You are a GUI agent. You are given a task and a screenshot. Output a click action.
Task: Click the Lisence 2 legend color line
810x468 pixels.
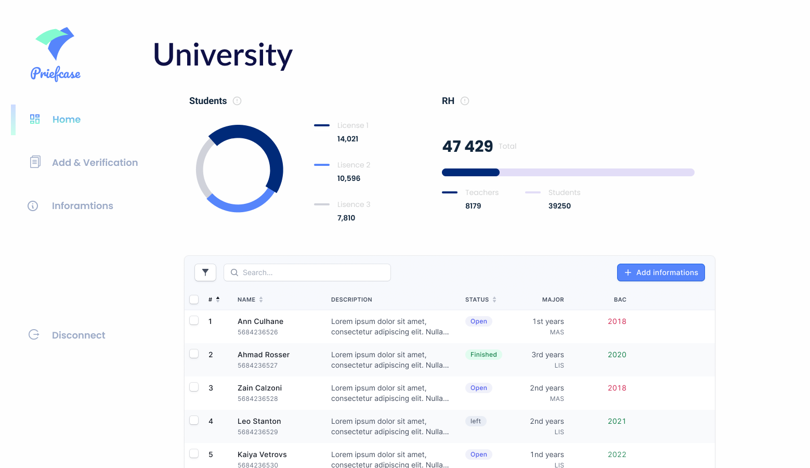tap(322, 165)
